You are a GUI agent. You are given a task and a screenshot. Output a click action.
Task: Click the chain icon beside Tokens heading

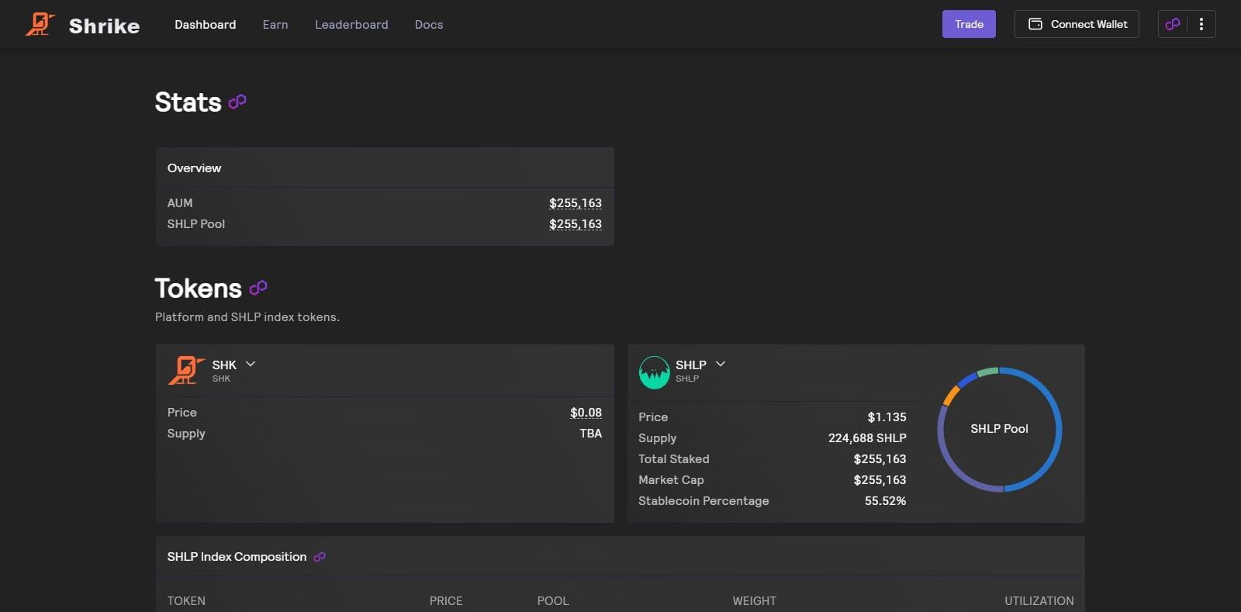pyautogui.click(x=258, y=288)
